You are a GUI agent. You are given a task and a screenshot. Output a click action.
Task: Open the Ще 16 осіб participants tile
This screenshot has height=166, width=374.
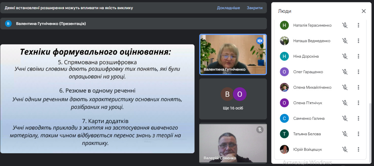point(233,99)
